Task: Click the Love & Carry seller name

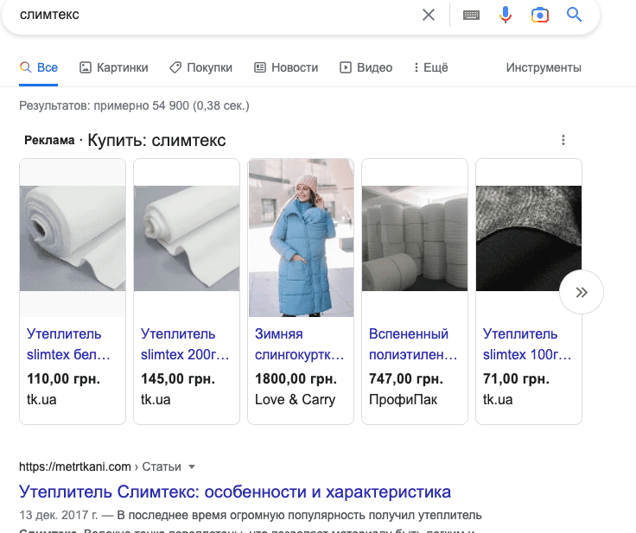Action: pos(295,400)
